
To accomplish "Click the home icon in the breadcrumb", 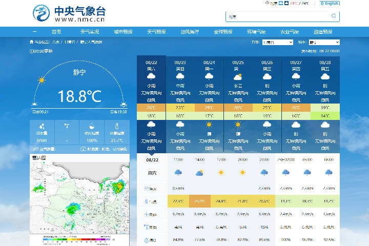I will [32, 42].
